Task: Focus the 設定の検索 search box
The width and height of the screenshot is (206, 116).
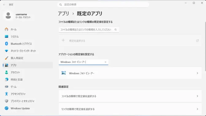Action: 103,5
